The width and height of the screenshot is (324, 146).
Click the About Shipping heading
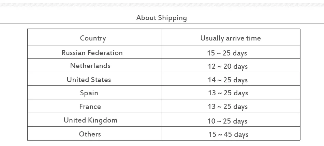pos(162,18)
